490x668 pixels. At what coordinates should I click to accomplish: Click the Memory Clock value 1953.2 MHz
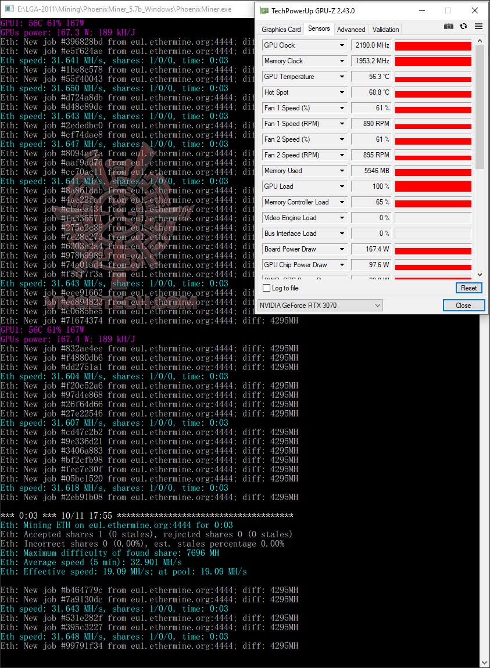[371, 61]
